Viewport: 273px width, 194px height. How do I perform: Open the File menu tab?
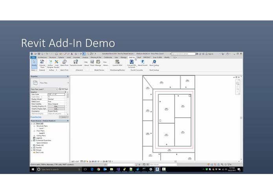pos(33,57)
